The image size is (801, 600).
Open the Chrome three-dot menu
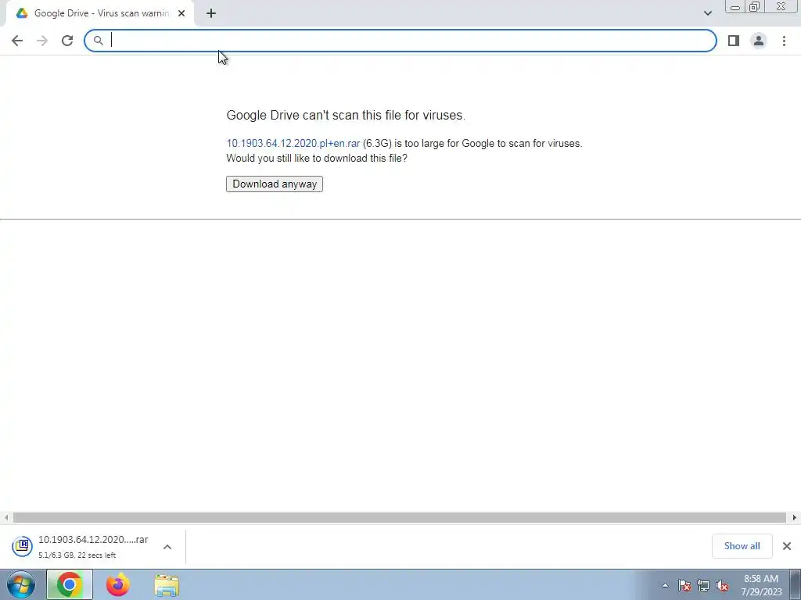784,41
